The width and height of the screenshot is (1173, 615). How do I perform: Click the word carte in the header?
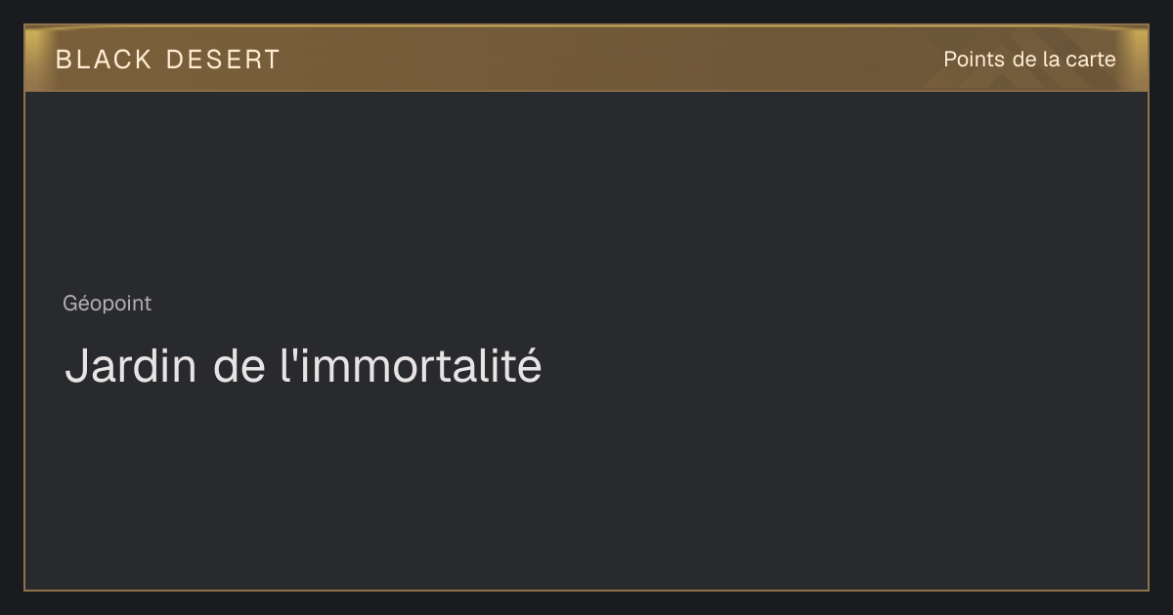pyautogui.click(x=1091, y=60)
